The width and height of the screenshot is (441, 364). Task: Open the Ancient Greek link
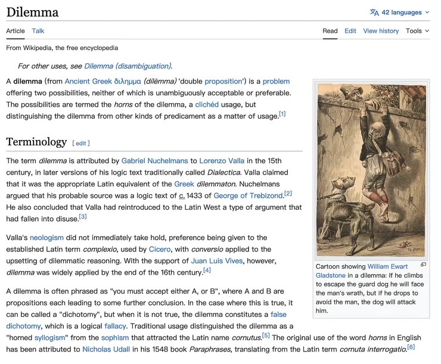pyautogui.click(x=88, y=81)
